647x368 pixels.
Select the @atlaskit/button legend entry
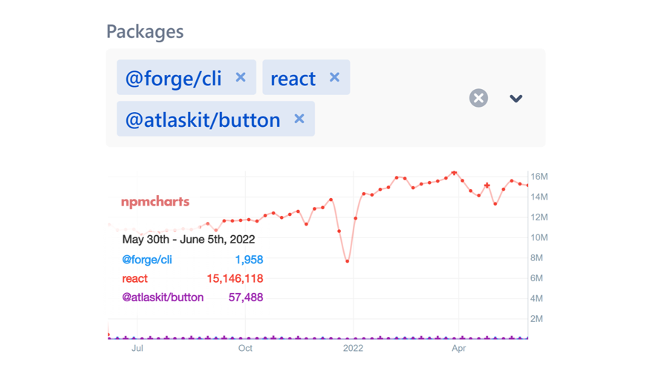[x=163, y=298]
